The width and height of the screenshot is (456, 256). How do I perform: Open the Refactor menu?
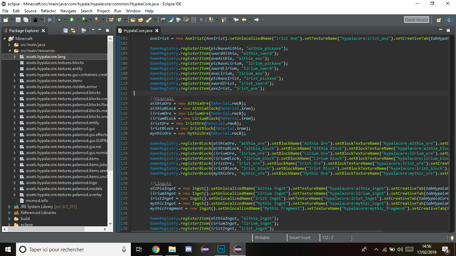(48, 11)
